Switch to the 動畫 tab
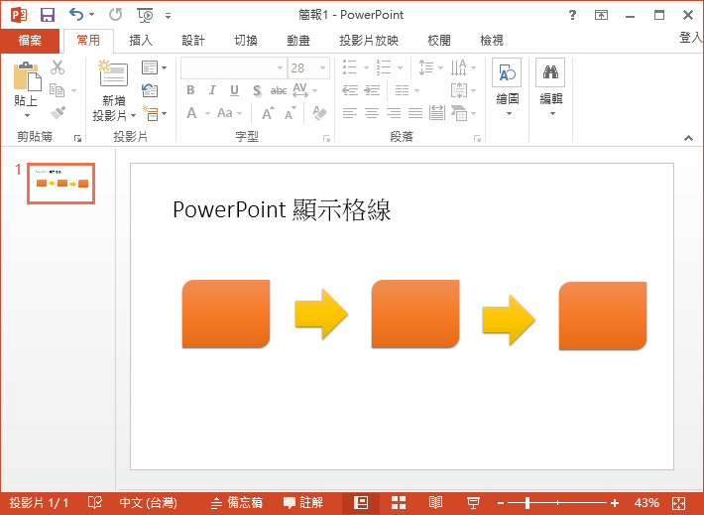 click(298, 41)
